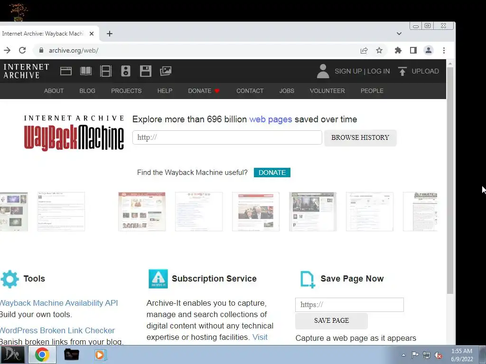Open the folder icon in the taskbar
Viewport: 486px width, 364px height.
(71, 355)
